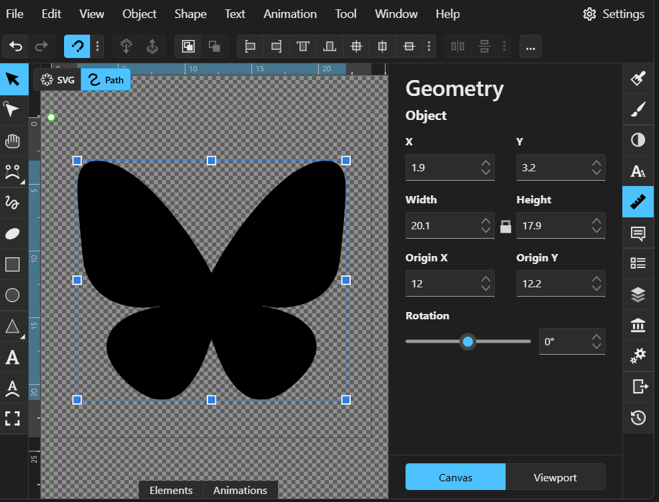Image resolution: width=659 pixels, height=502 pixels.
Task: Activate the Pan hand tool
Action: point(13,141)
